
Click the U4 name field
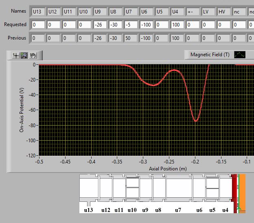[177, 12]
